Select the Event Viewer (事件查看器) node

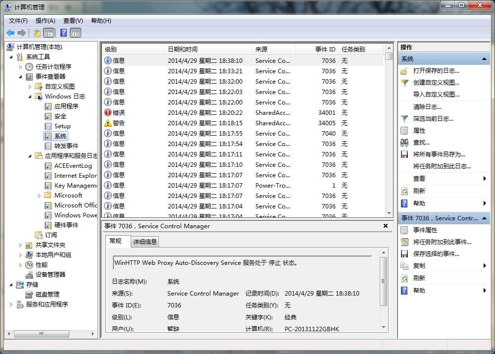point(50,76)
